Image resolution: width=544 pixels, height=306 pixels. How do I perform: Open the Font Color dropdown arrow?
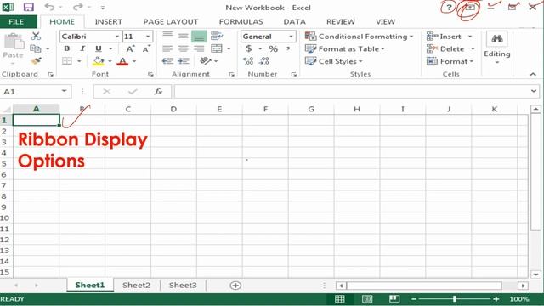point(134,61)
